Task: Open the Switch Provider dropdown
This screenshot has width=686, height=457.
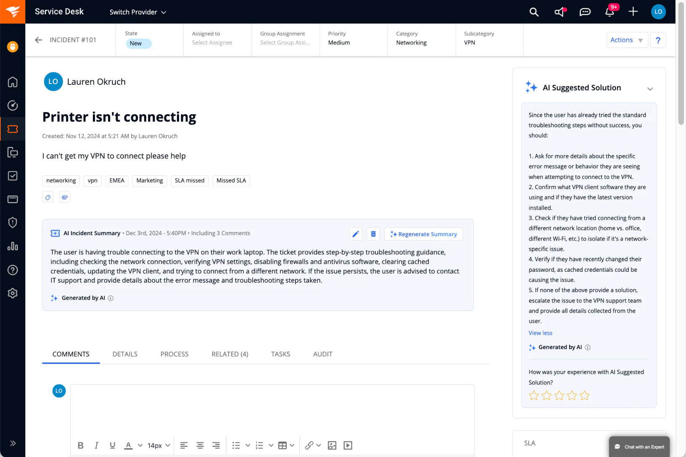Action: (138, 12)
